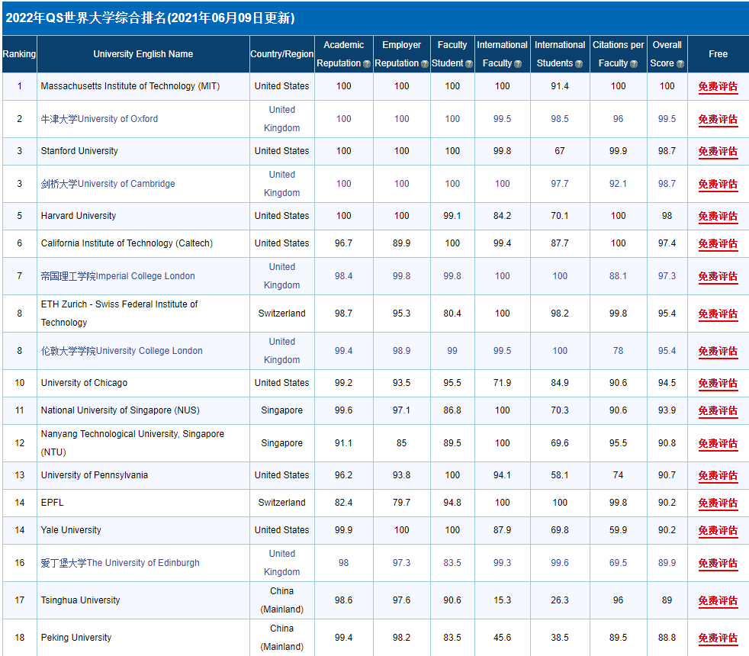
Task: Open the Faculty Student help icon
Action: click(x=469, y=64)
